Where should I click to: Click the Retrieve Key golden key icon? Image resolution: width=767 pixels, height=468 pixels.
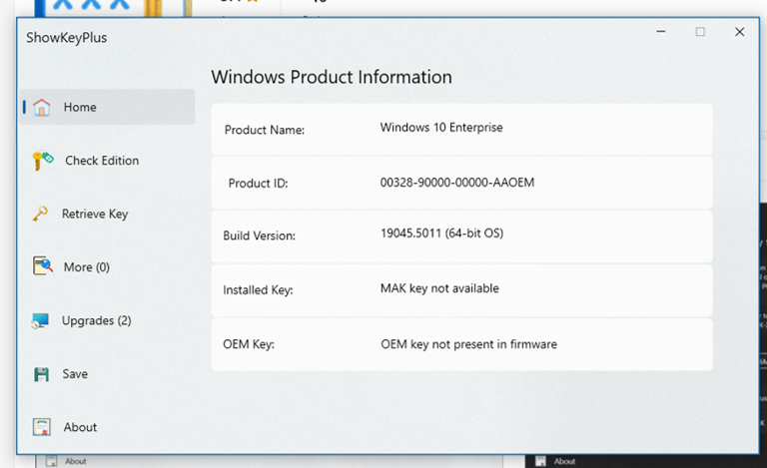(40, 214)
